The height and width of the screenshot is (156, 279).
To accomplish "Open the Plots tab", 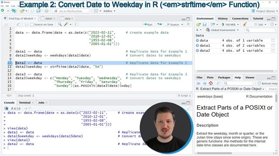I will tap(210, 78).
